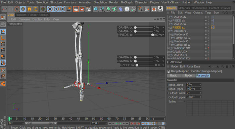Viewport: 235px width, 129px height.
Task: Open the Node tab in Attributes
Action: click(x=188, y=76)
